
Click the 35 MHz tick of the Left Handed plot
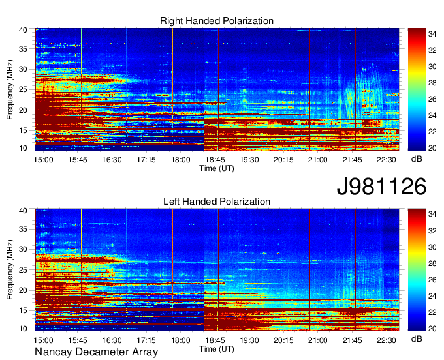coord(23,229)
